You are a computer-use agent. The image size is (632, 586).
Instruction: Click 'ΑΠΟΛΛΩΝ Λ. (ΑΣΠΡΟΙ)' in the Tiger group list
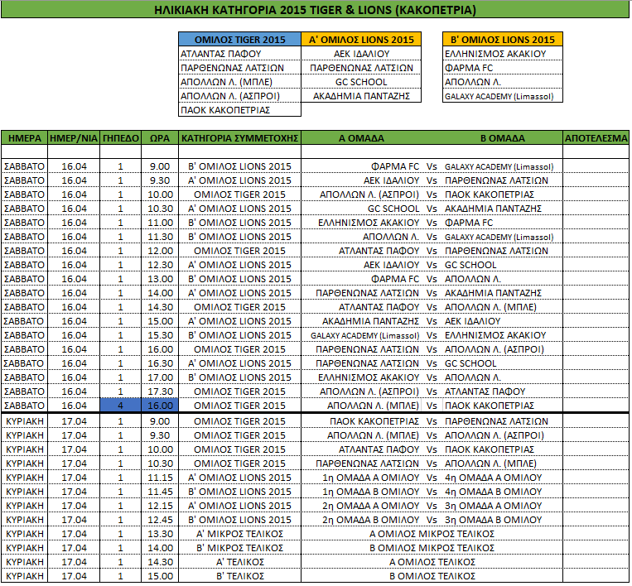pos(230,96)
